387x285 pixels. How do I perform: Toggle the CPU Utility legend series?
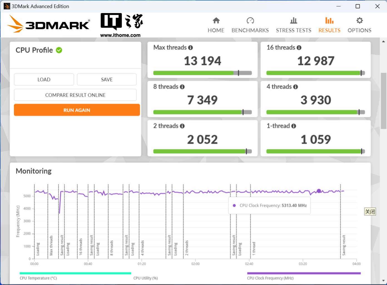coord(145,278)
